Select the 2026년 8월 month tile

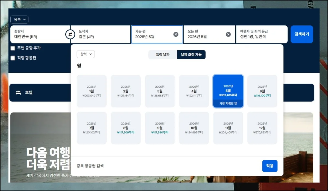pos(126,128)
